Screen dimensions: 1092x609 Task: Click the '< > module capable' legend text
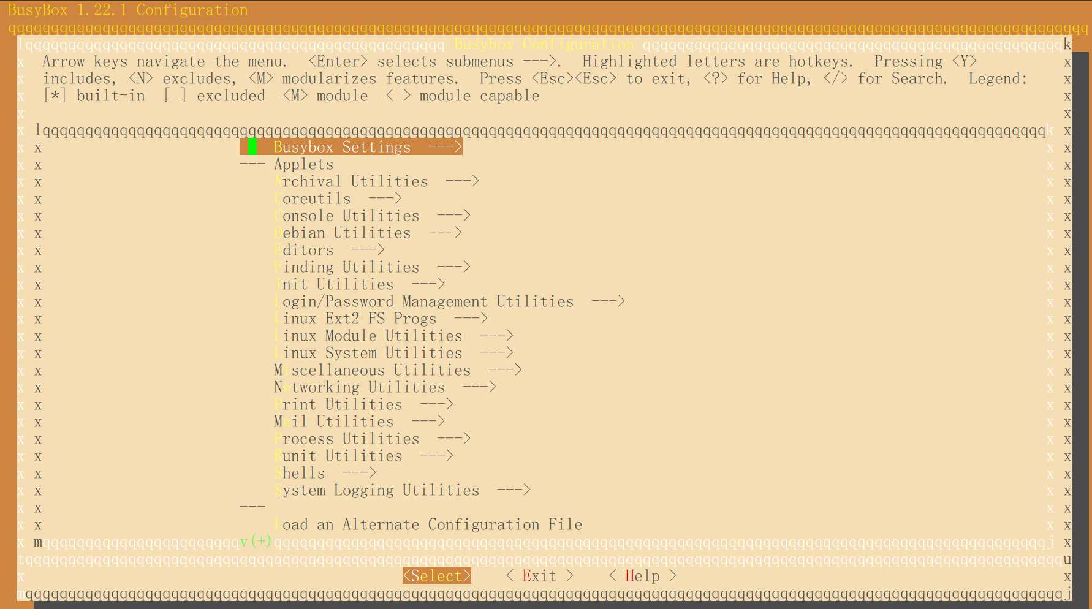click(463, 96)
